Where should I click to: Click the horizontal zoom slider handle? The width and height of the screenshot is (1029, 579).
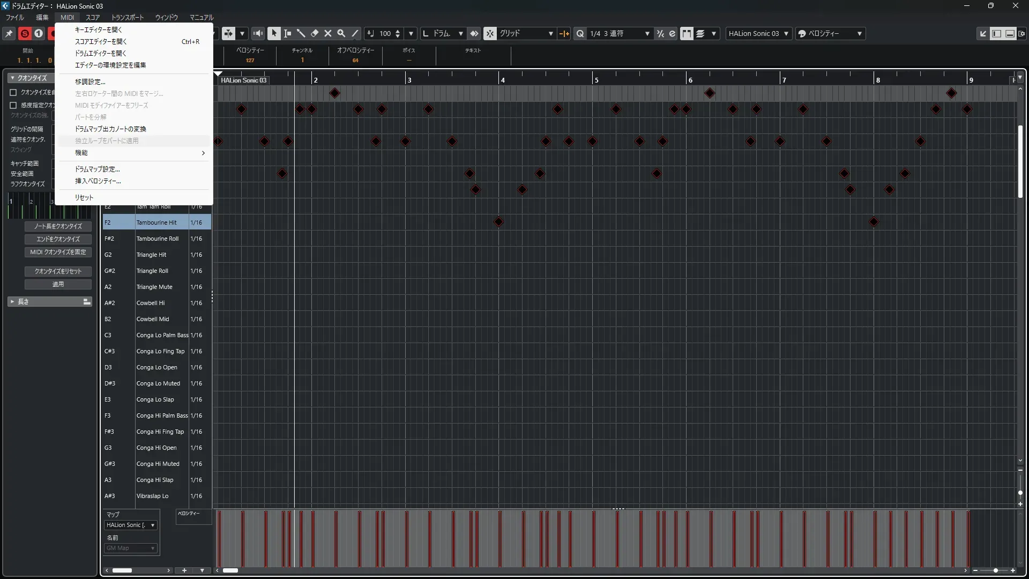pyautogui.click(x=995, y=570)
